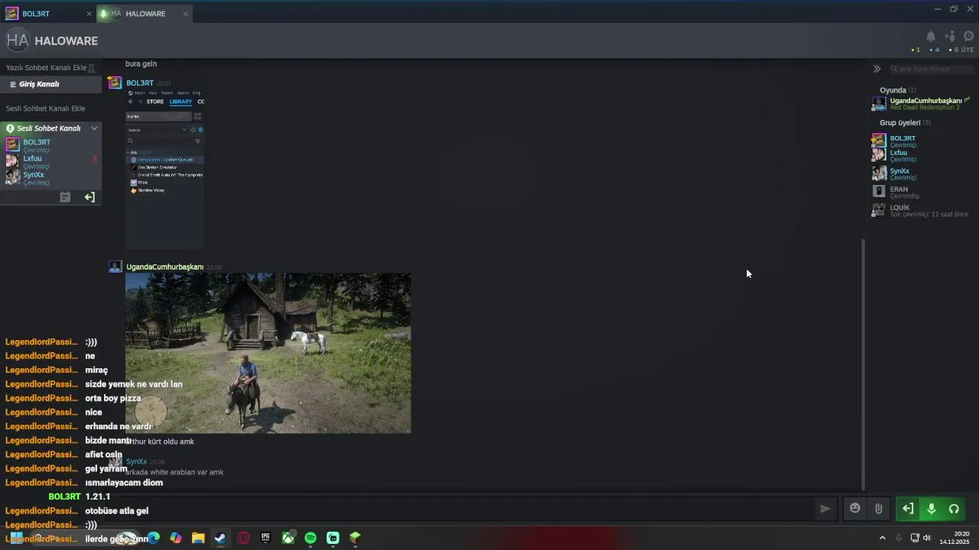
Task: Open BOL3RT in Grup üyeleri list
Action: (x=903, y=138)
